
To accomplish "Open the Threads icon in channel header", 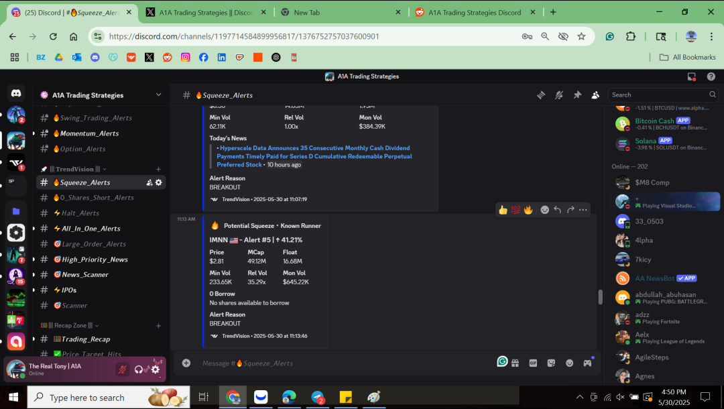I will [x=541, y=95].
